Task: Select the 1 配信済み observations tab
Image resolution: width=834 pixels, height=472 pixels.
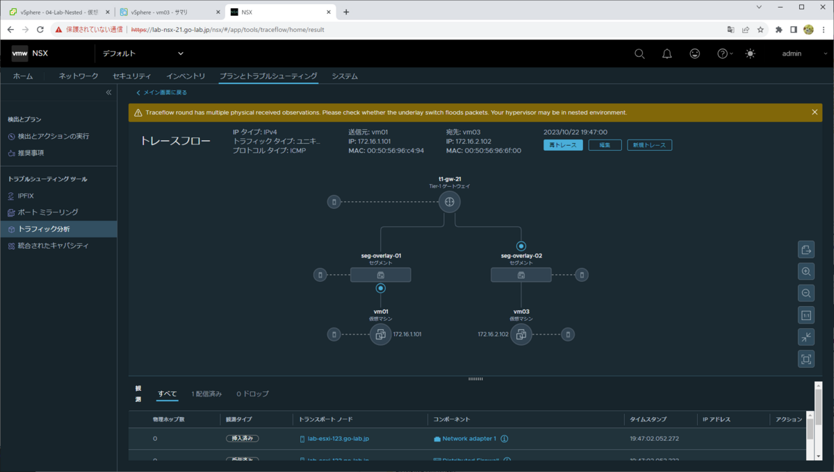Action: pyautogui.click(x=206, y=394)
